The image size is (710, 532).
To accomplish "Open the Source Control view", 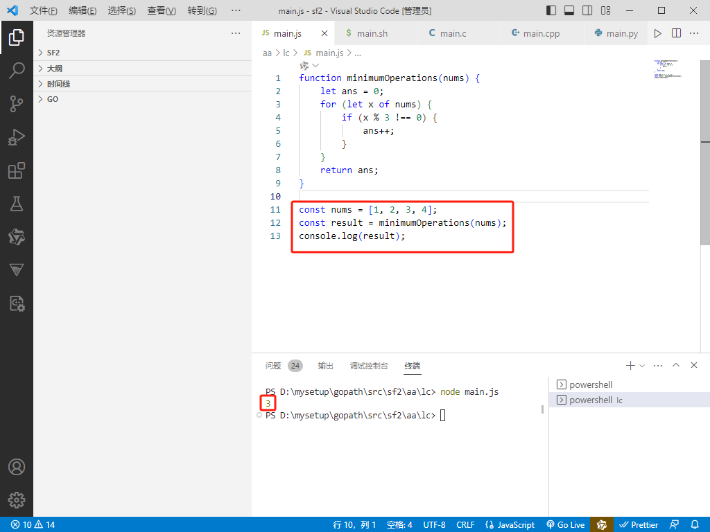I will pyautogui.click(x=17, y=104).
